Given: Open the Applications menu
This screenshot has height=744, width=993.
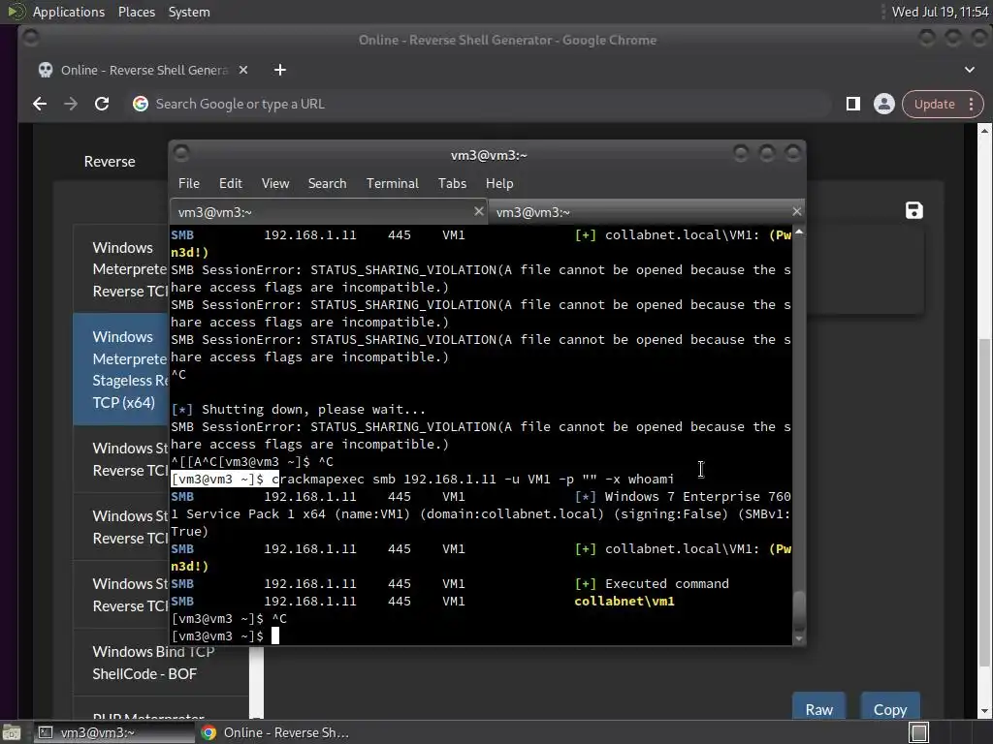Looking at the screenshot, I should point(69,12).
